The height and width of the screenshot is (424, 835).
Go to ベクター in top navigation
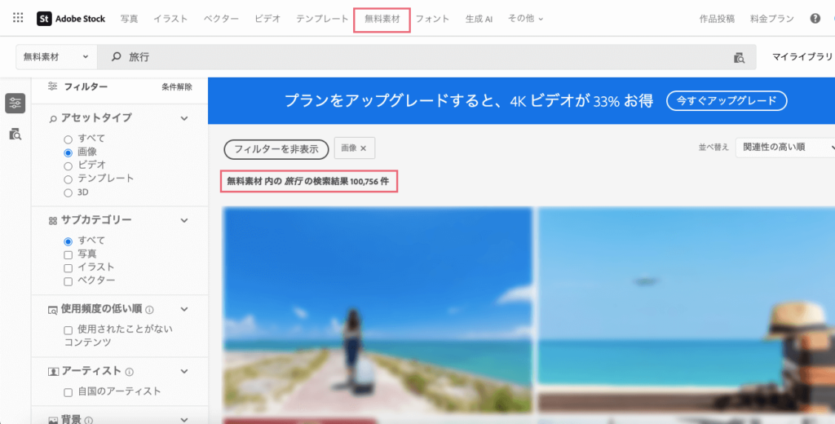pyautogui.click(x=221, y=19)
